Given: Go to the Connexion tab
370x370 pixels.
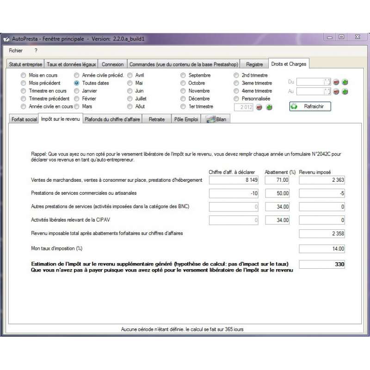Looking at the screenshot, I should (x=112, y=64).
